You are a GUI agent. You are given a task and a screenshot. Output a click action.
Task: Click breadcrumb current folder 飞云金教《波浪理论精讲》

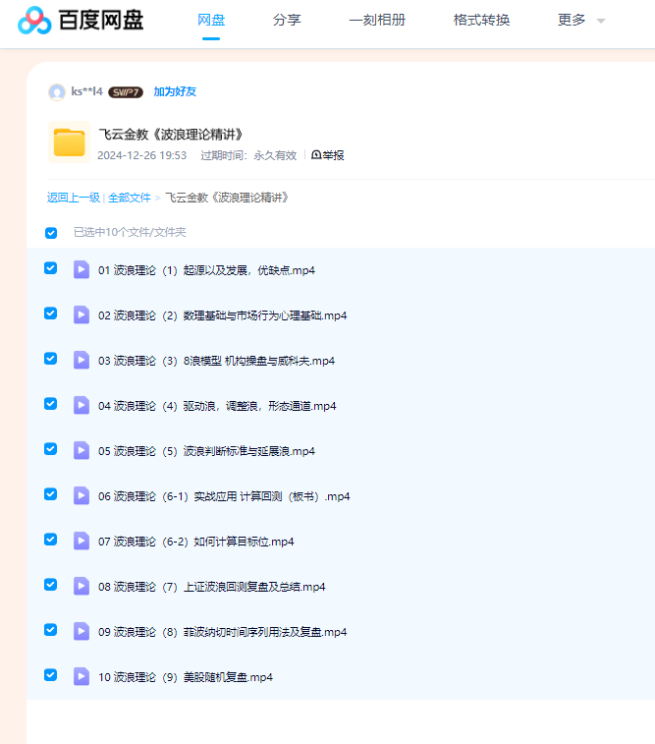(227, 198)
